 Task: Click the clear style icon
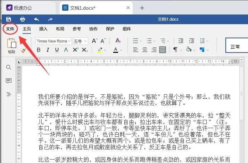coord(118,41)
